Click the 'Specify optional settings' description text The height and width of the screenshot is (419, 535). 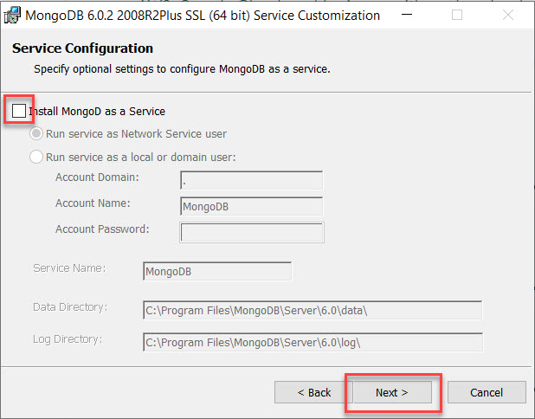(x=182, y=69)
